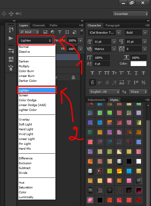Image resolution: width=151 pixels, height=206 pixels.
Task: Toggle Faux Bold text style
Action: [92, 73]
